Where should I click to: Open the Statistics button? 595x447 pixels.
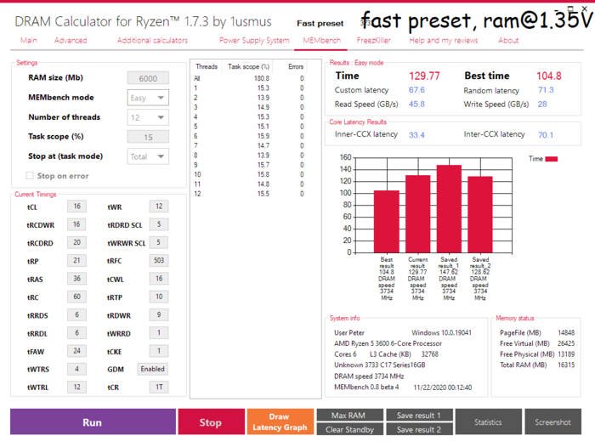click(x=489, y=422)
